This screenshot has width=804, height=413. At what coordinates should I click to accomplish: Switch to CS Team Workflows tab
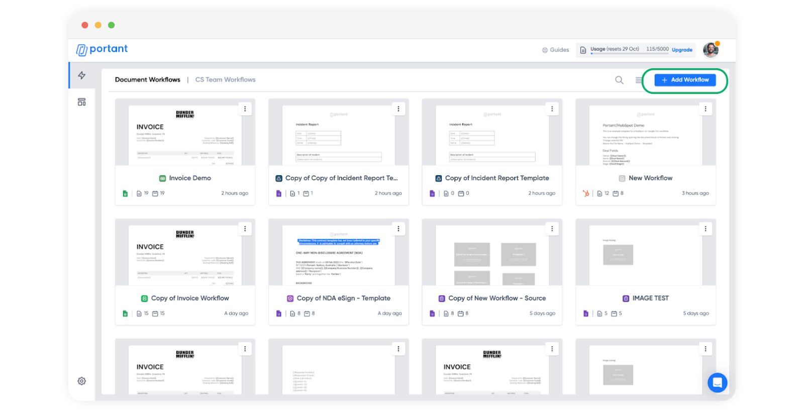225,80
